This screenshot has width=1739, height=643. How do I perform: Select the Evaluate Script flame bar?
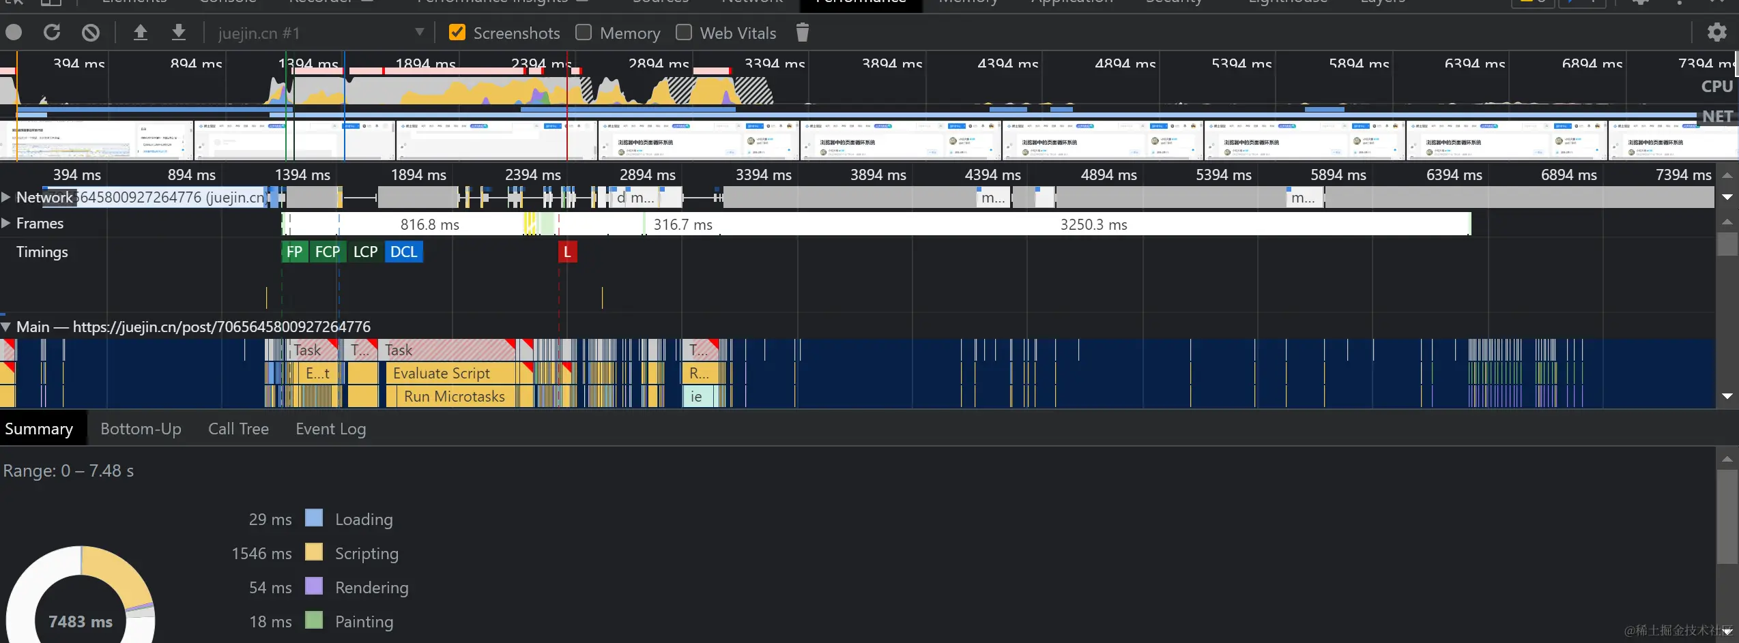[450, 374]
